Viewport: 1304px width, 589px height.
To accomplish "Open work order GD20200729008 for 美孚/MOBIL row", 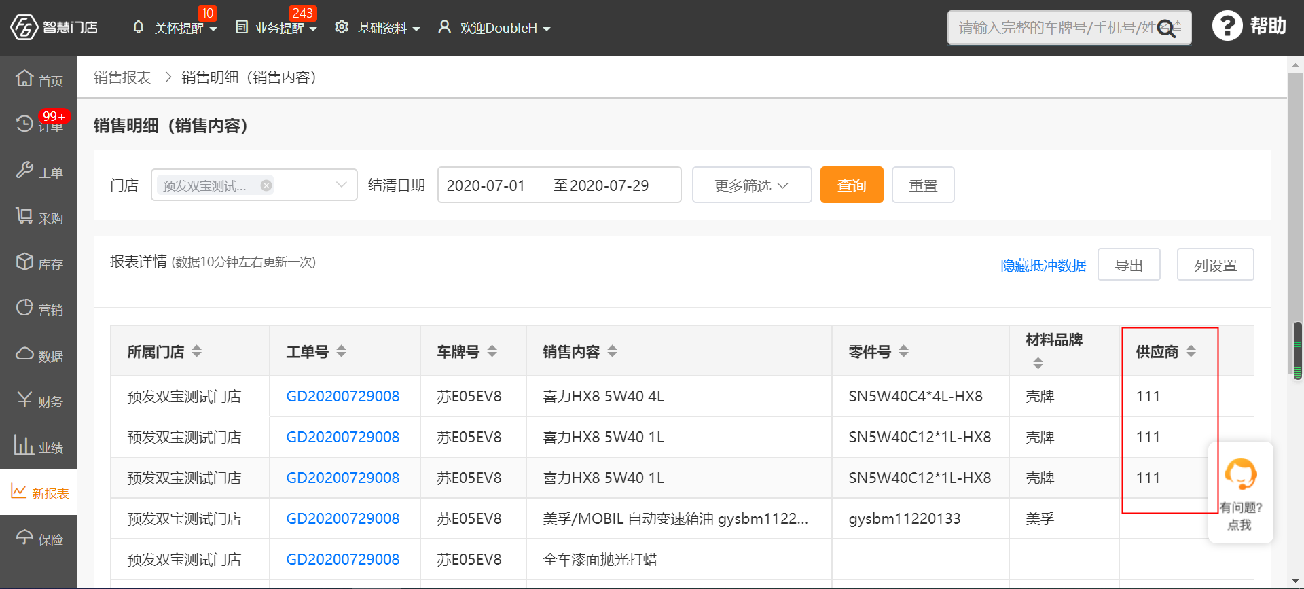I will 343,518.
